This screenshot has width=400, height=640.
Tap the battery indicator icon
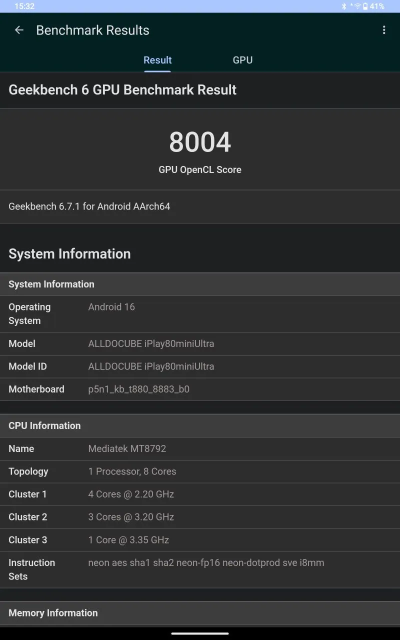coord(365,6)
